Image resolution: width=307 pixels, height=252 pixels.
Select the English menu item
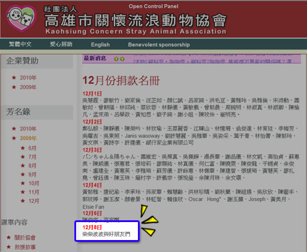coord(100,44)
